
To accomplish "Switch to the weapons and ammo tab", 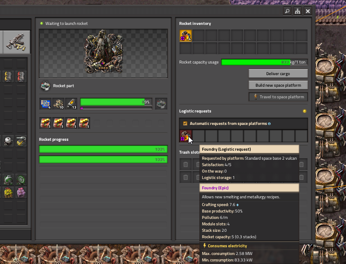I will [17, 42].
